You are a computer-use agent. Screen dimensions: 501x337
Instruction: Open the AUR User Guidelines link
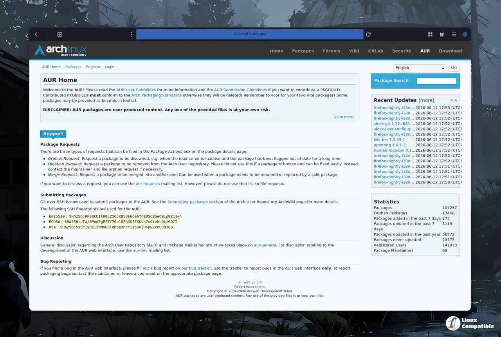(x=136, y=90)
